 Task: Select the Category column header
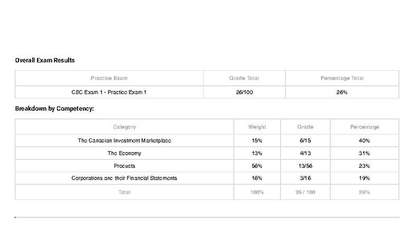click(x=124, y=127)
